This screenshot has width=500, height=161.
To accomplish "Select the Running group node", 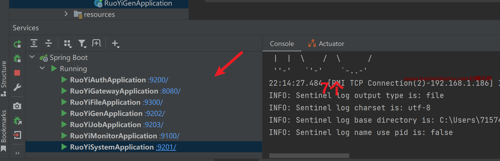I will pos(73,69).
